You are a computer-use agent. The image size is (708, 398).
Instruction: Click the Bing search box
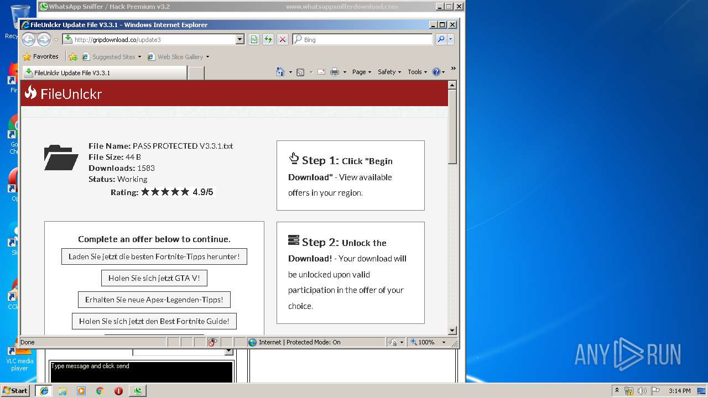[363, 39]
